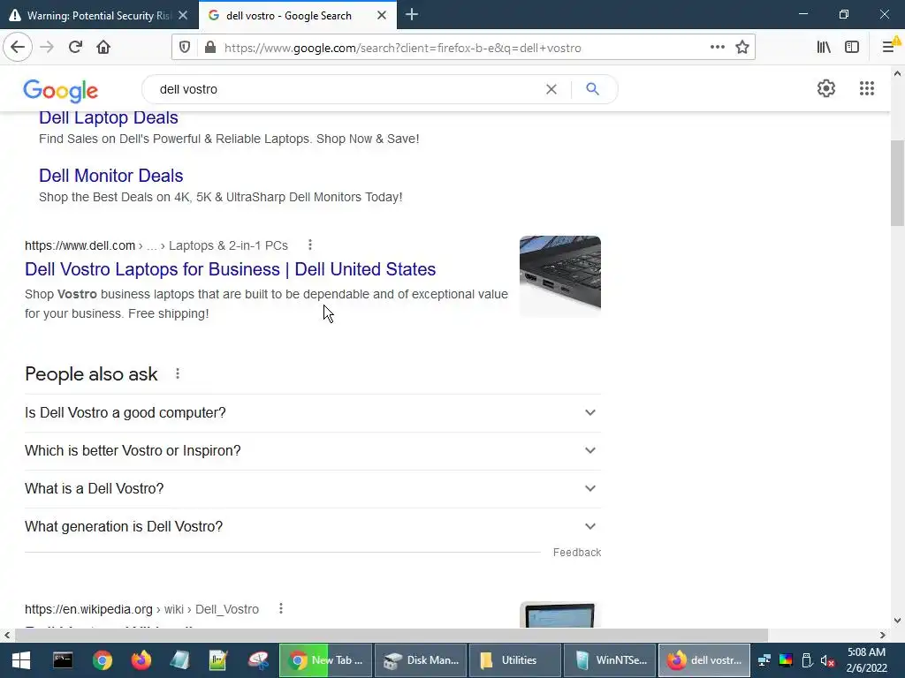Open the Dell laptop thumbnail image
Viewport: 905px width, 678px height.
click(559, 276)
